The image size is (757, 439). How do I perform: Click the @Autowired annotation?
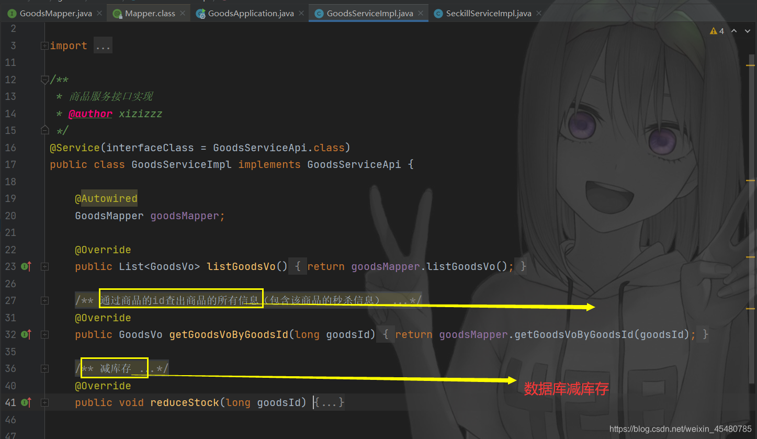click(106, 199)
